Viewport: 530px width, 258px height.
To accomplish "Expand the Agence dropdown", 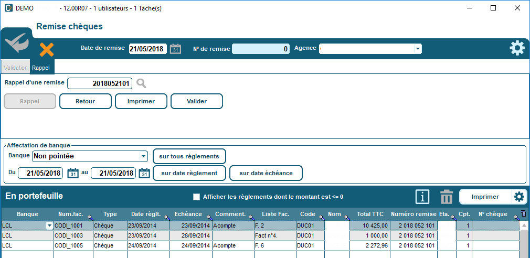I will [x=418, y=49].
